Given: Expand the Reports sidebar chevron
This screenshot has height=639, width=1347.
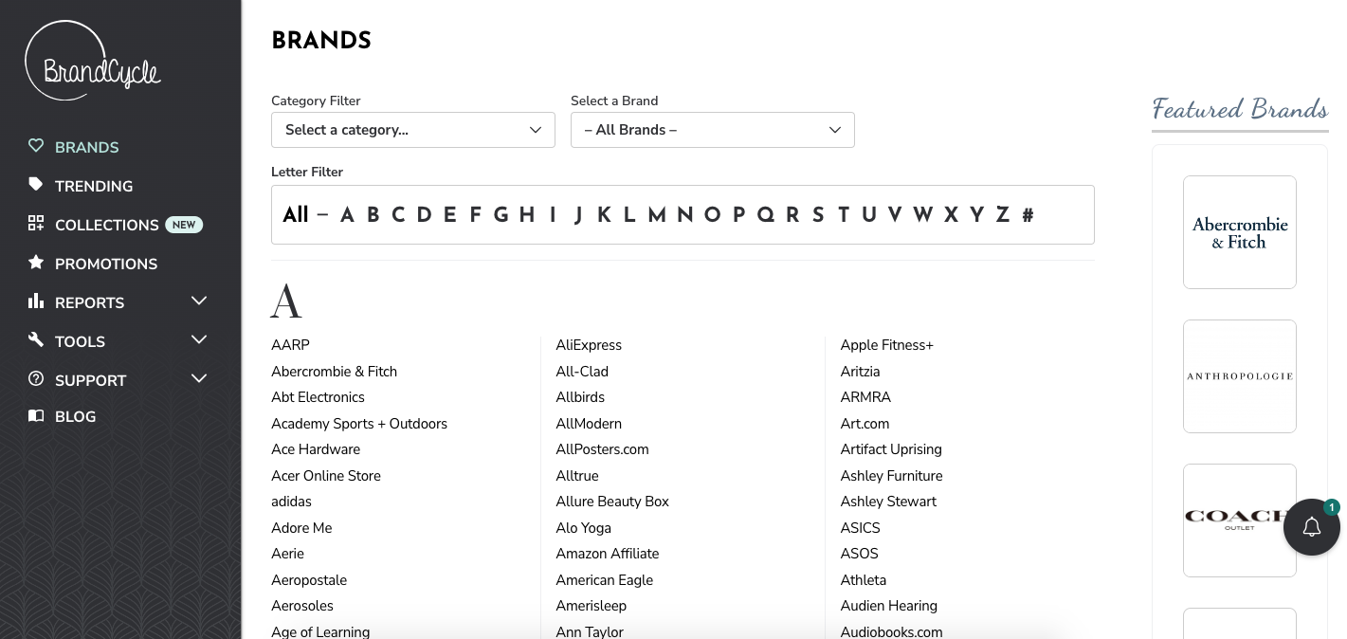Looking at the screenshot, I should (199, 301).
